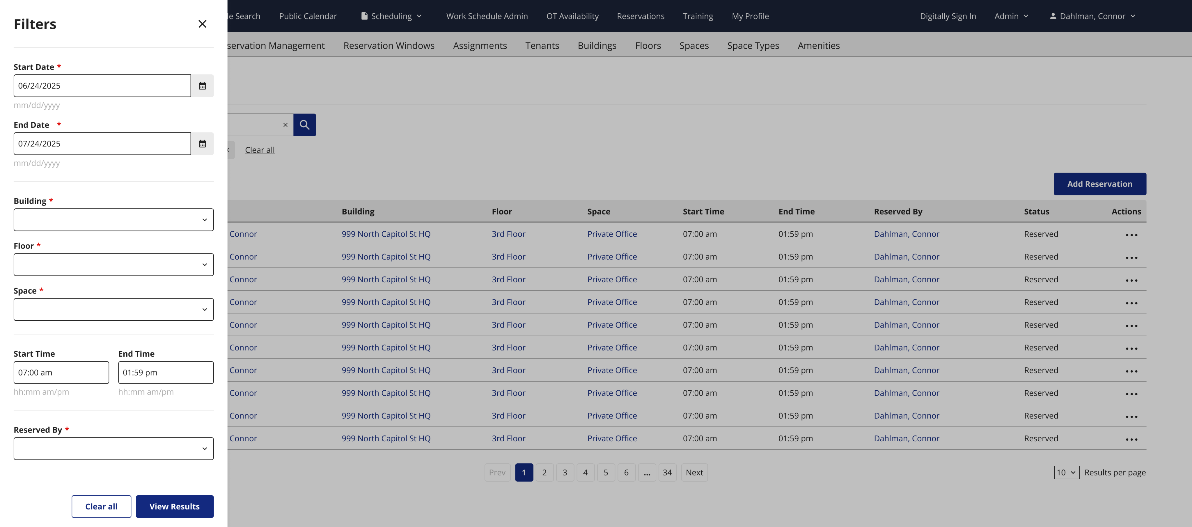Change results per page dropdown
The height and width of the screenshot is (527, 1192).
1066,472
